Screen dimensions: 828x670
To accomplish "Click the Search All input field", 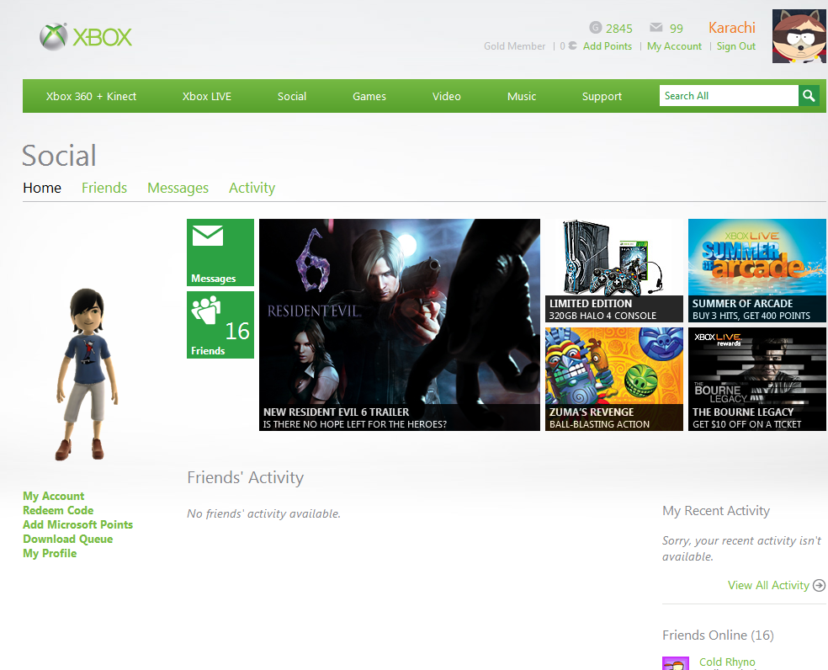I will click(x=729, y=96).
